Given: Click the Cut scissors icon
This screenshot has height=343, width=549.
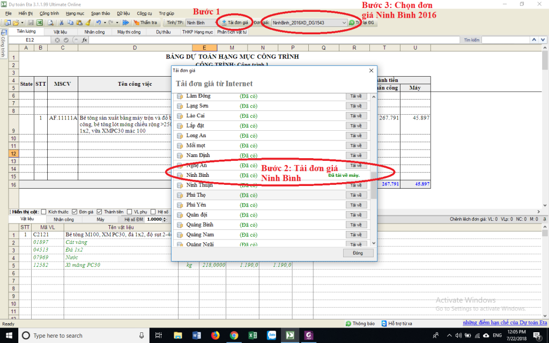Looking at the screenshot, I should tap(62, 23).
